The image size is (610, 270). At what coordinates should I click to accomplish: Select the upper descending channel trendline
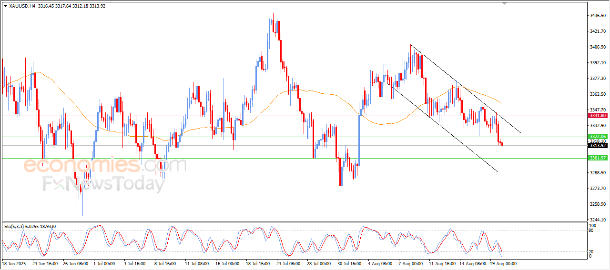click(465, 88)
